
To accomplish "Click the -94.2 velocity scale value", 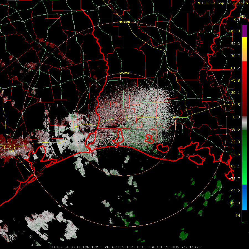I will 234,191.
